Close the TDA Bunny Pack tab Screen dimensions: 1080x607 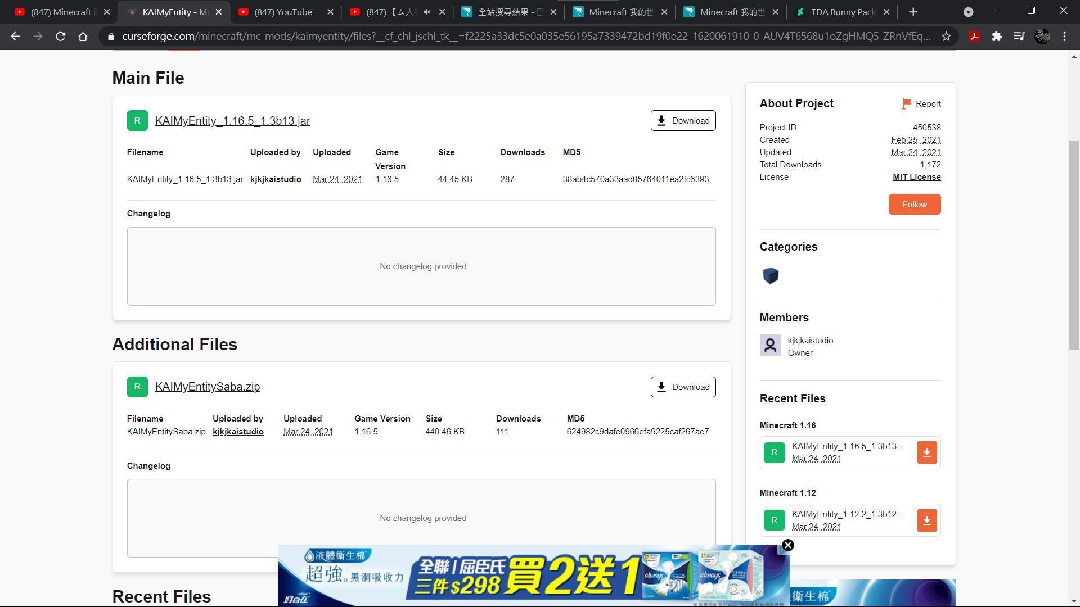(x=886, y=12)
